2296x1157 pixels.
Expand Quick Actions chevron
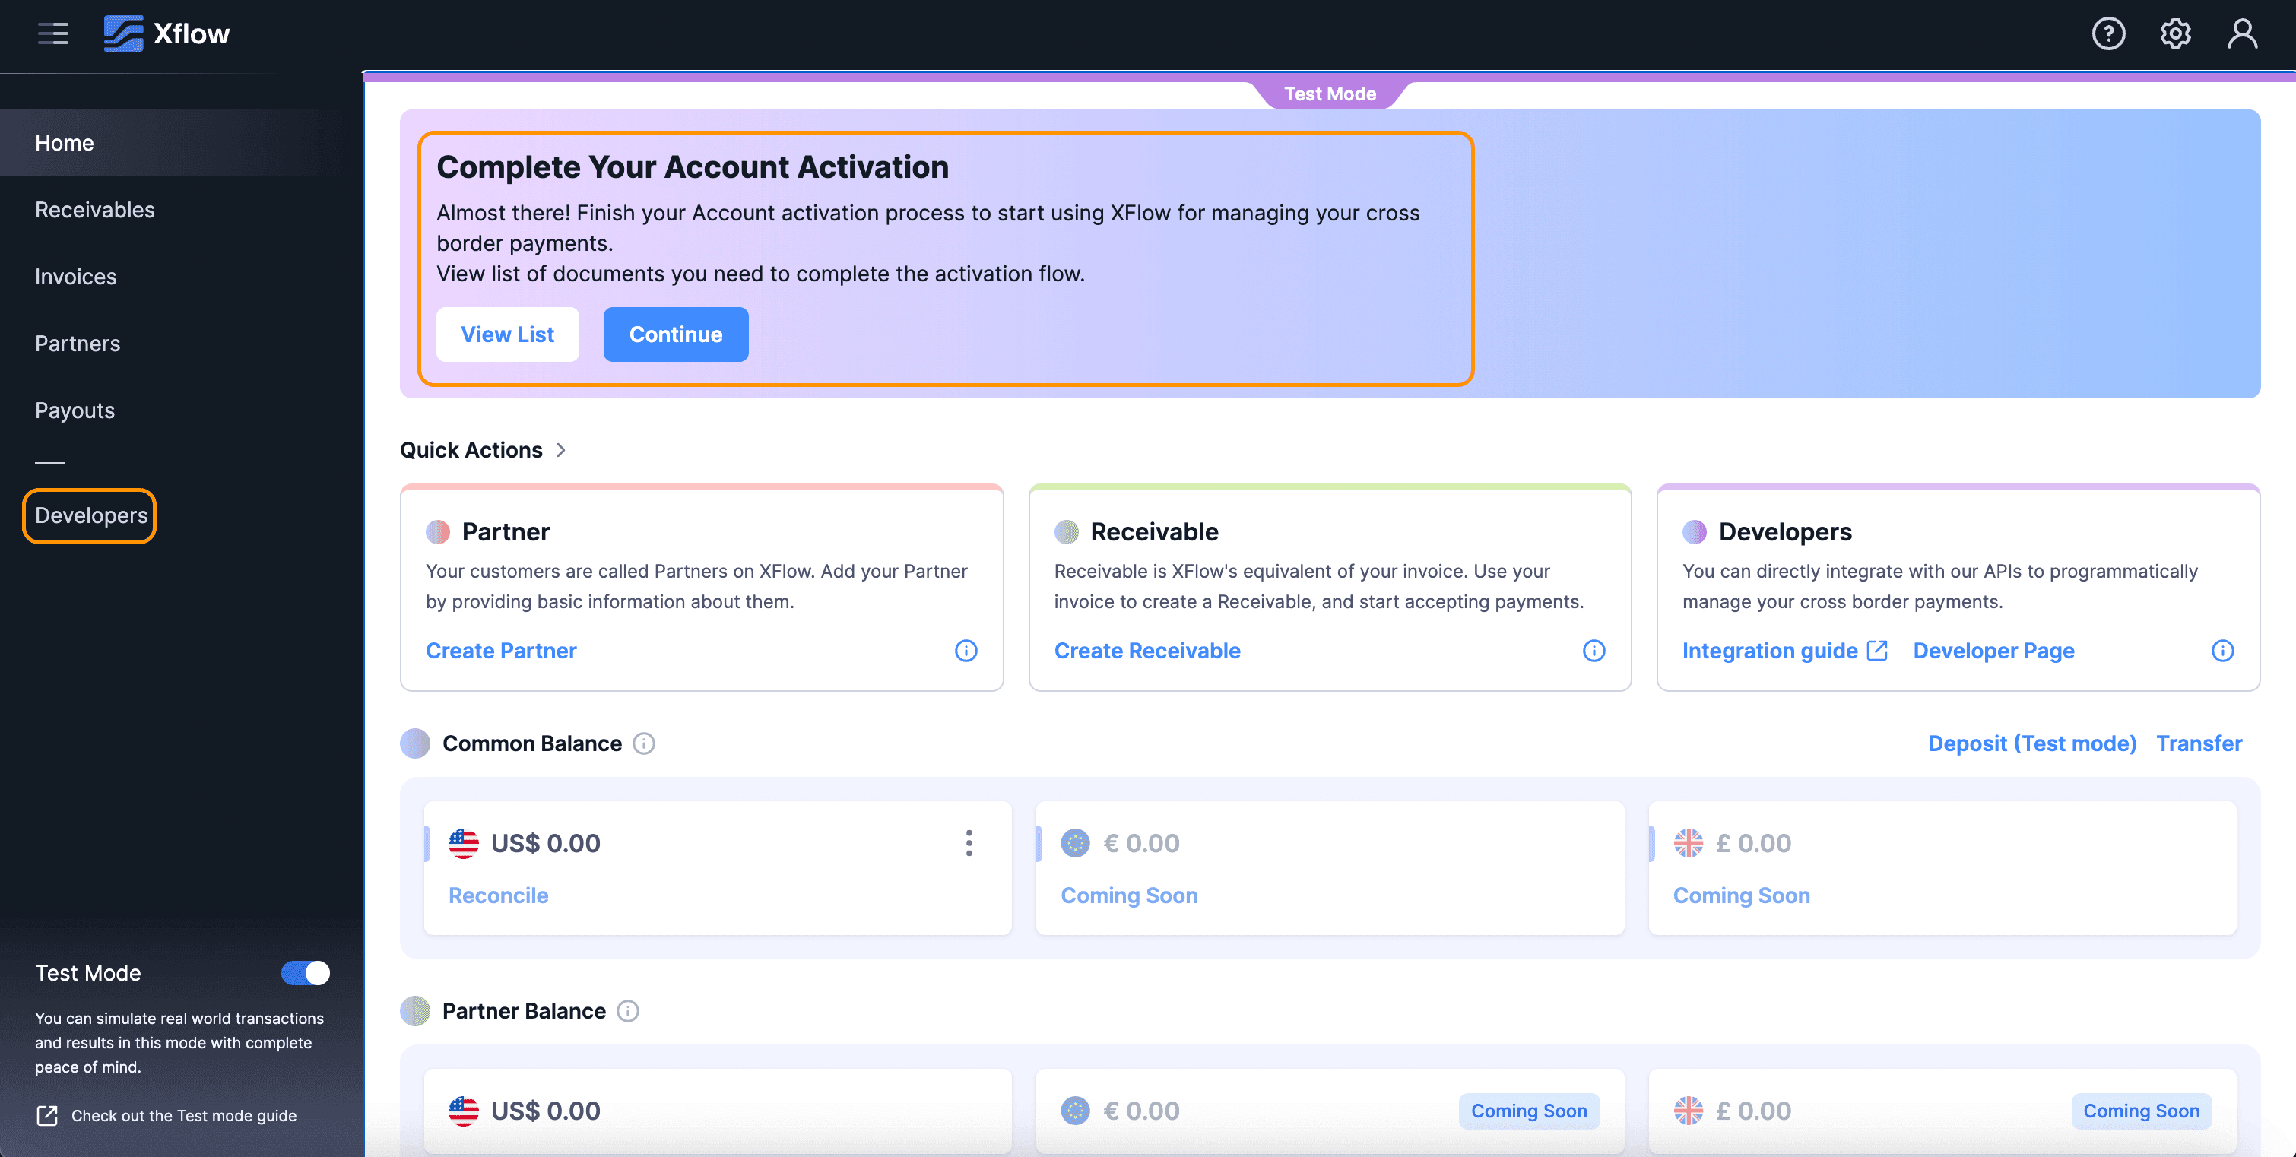[x=560, y=450]
